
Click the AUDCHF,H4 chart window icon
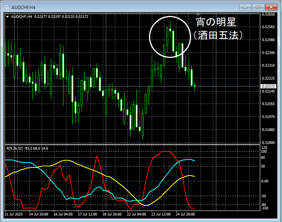tap(6, 7)
